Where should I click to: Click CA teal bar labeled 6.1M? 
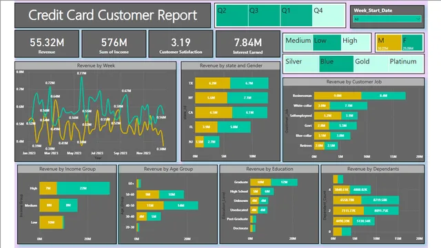point(249,112)
